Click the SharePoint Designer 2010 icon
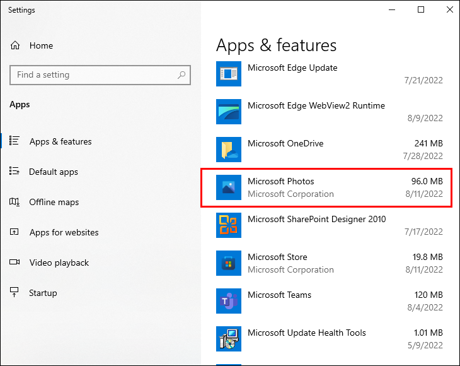This screenshot has height=366, width=460. [x=229, y=225]
